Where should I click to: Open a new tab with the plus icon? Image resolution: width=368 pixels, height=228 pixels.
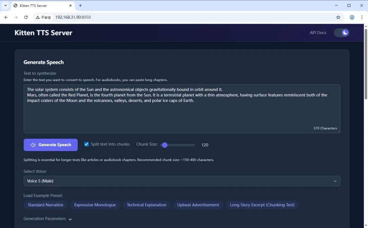pyautogui.click(x=80, y=6)
